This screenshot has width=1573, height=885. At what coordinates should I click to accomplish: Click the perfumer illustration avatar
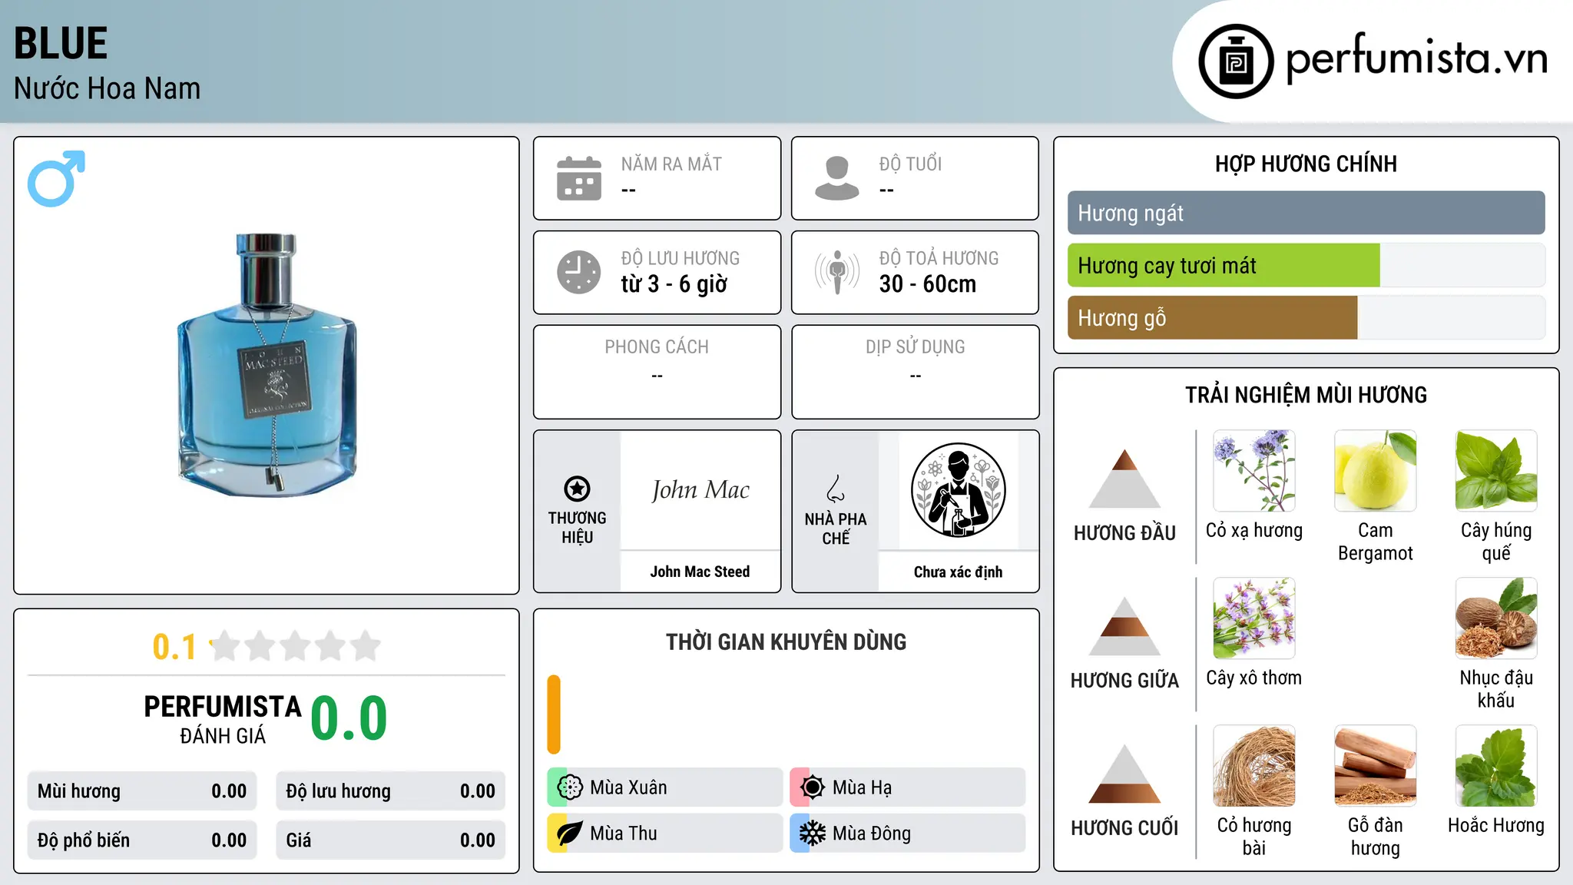point(958,490)
